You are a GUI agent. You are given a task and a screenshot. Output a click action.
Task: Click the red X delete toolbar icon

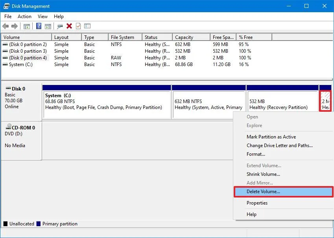point(69,26)
